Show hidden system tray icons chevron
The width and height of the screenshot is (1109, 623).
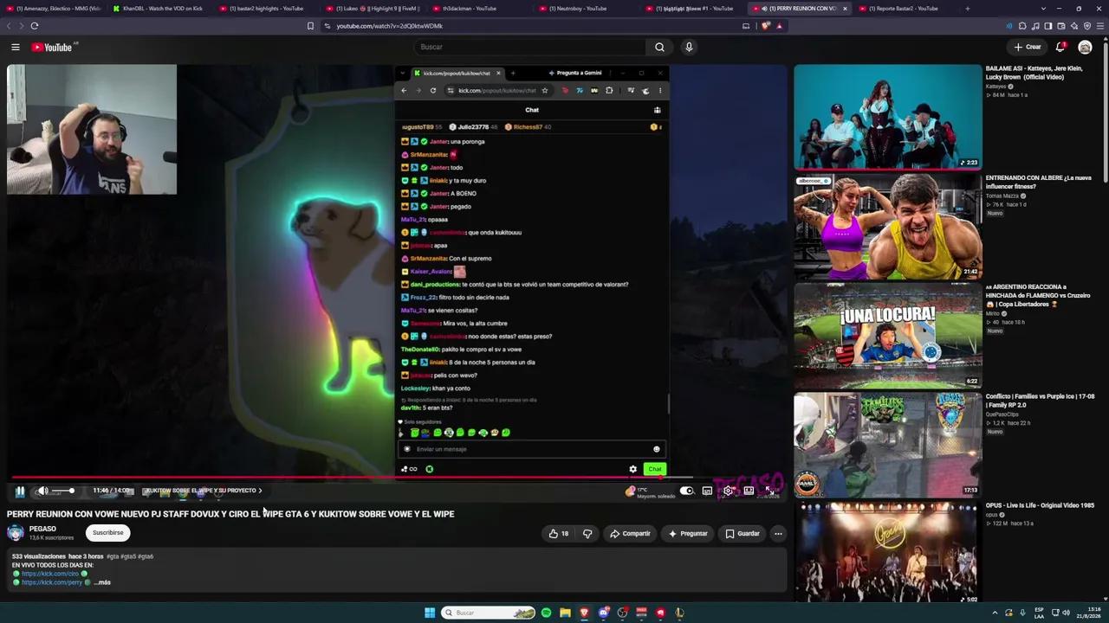[995, 613]
